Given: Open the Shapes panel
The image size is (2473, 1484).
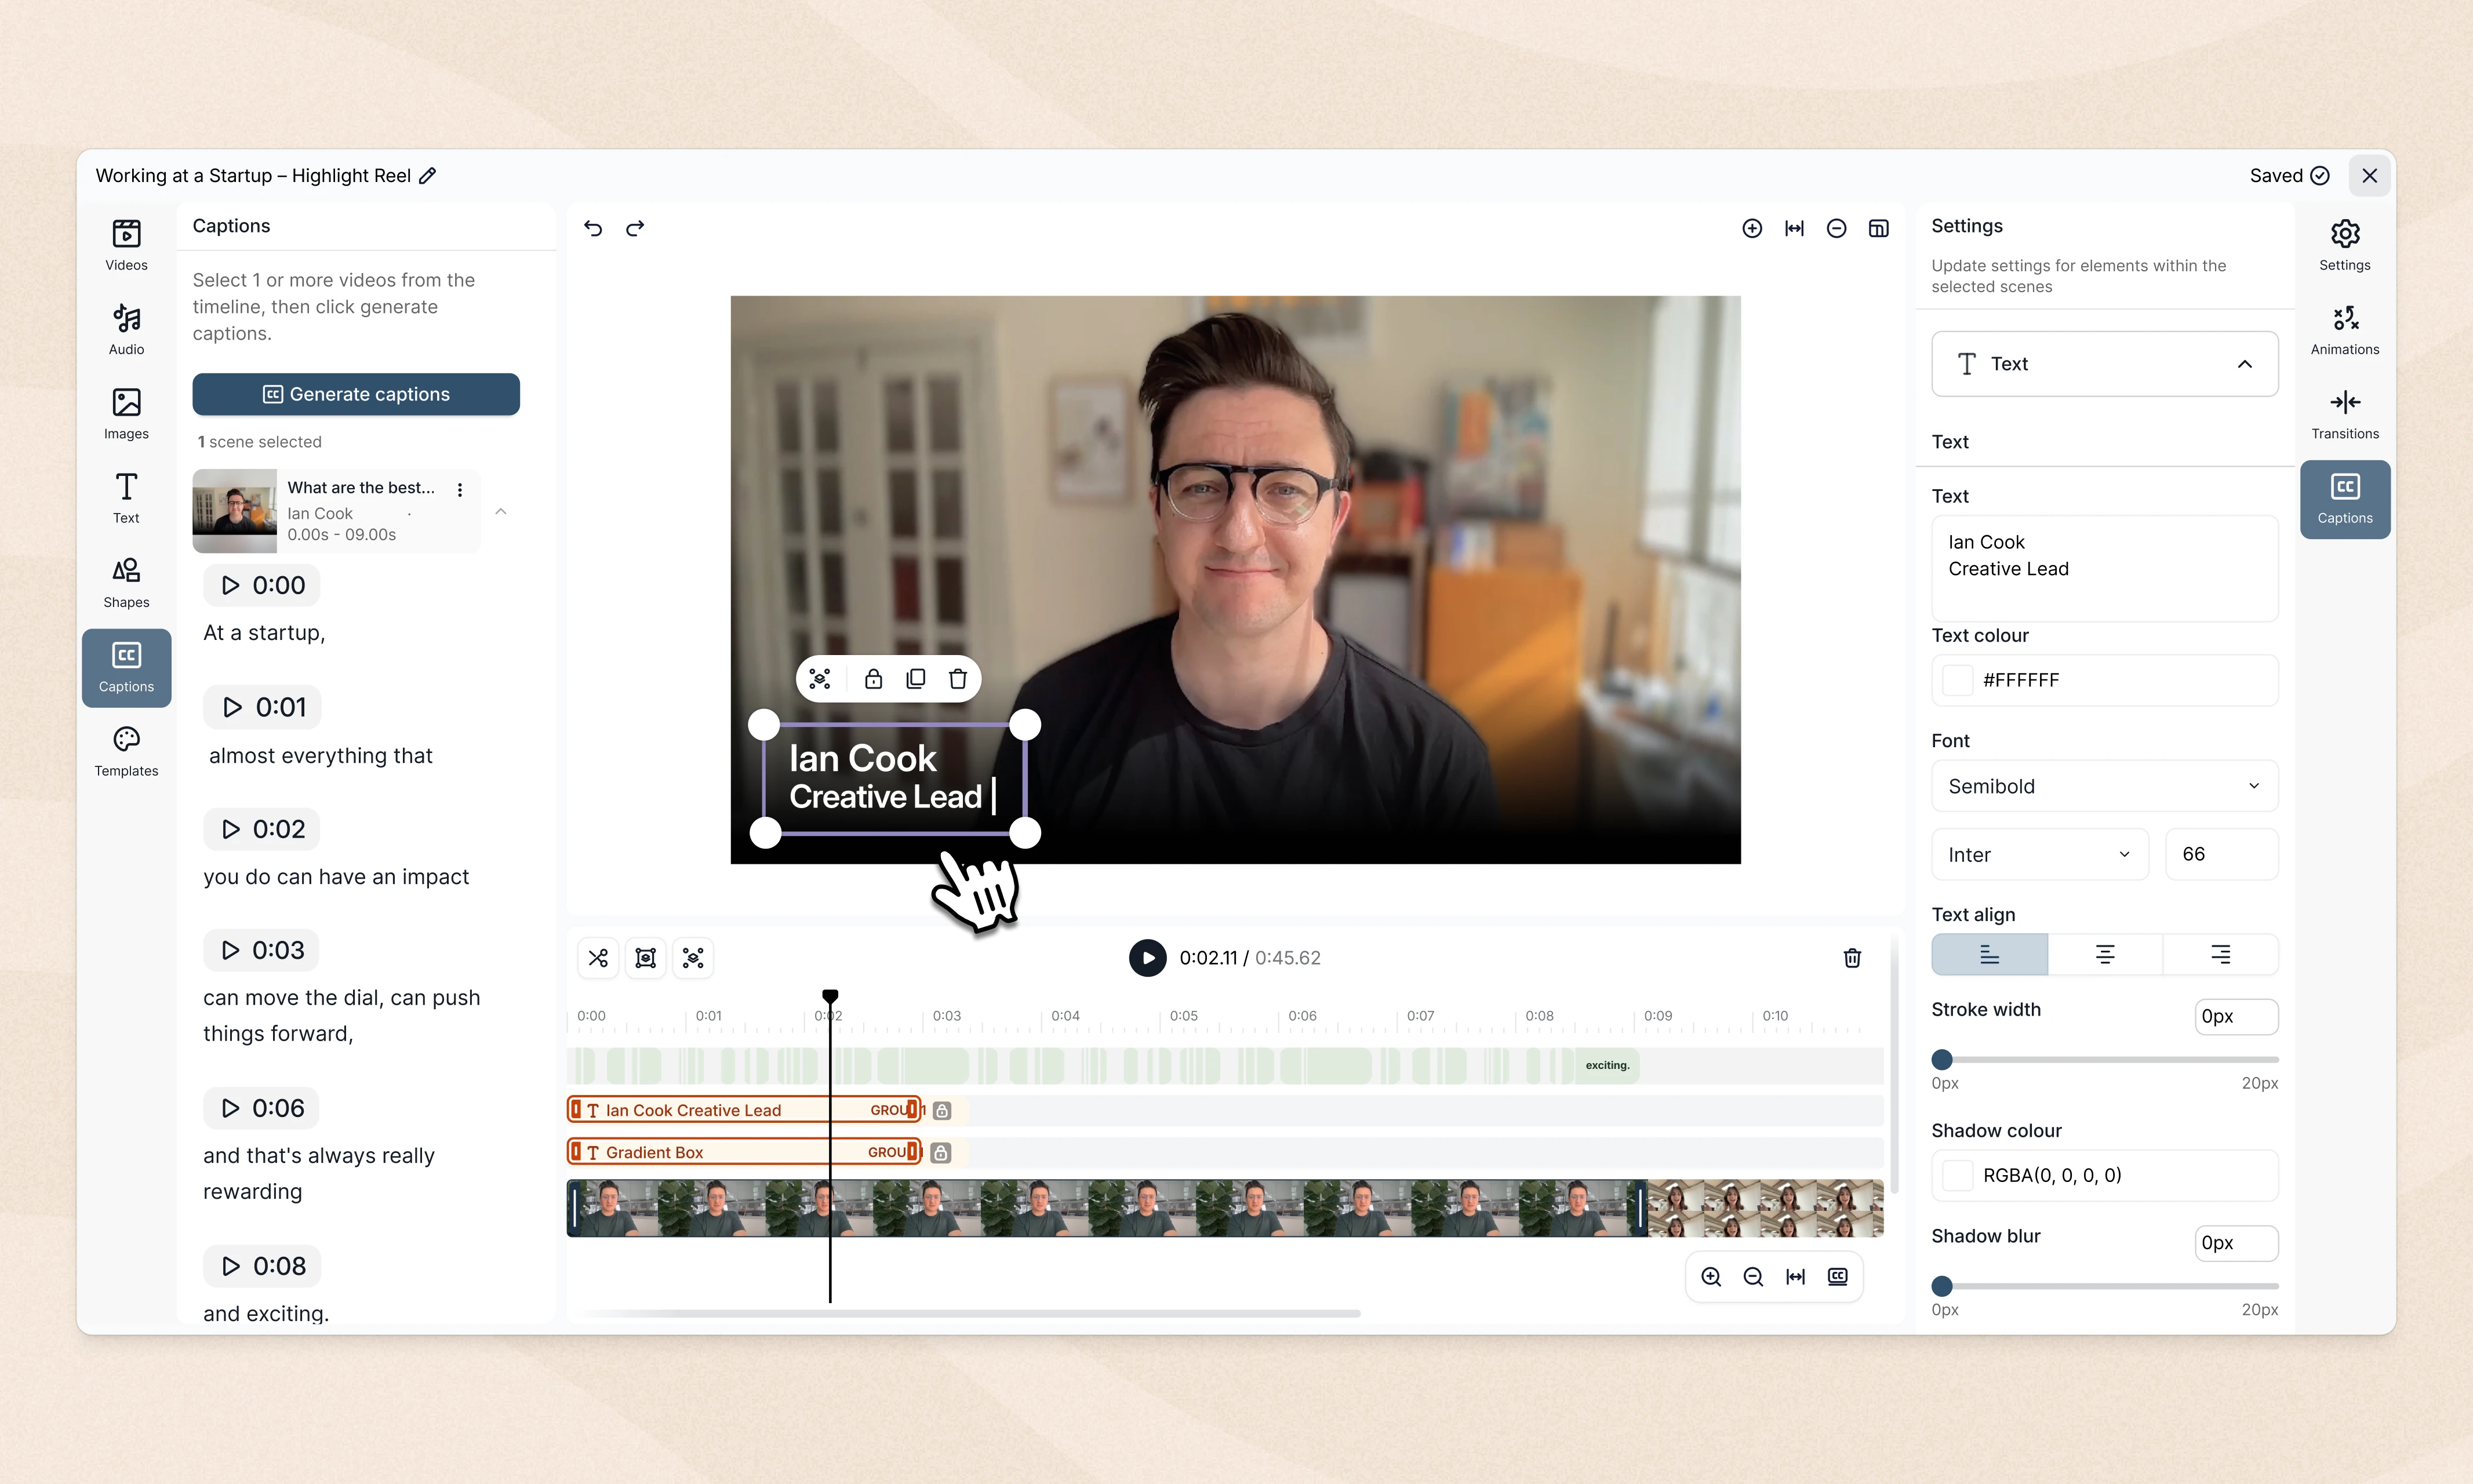Looking at the screenshot, I should [x=126, y=582].
